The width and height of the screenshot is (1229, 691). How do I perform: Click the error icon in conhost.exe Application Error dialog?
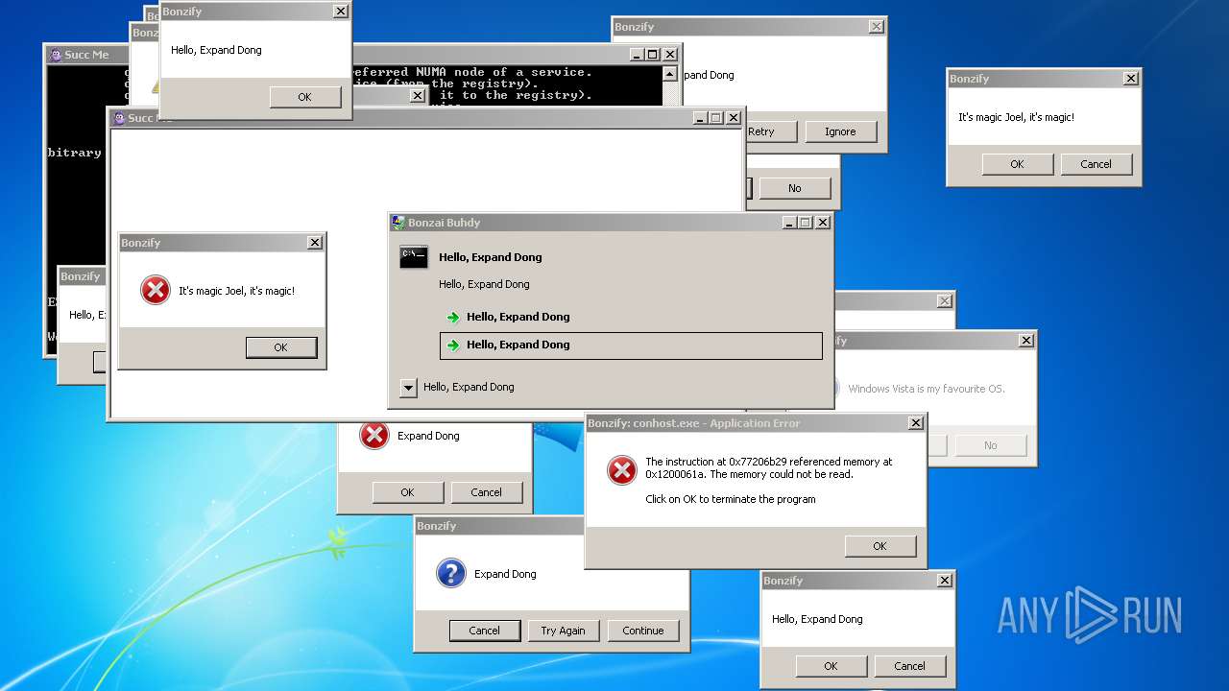tap(622, 470)
